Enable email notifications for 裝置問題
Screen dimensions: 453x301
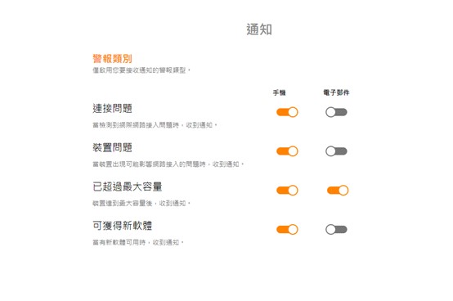(x=336, y=151)
